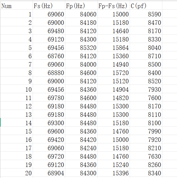Select the Fp cell with 84000
Viewport: 177px width, 178px height.
click(81, 64)
